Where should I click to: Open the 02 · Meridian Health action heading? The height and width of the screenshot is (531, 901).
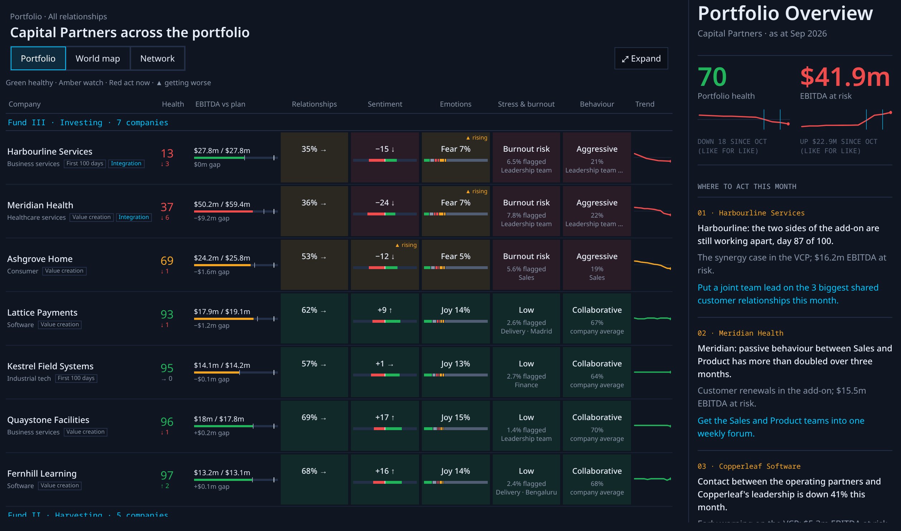740,333
